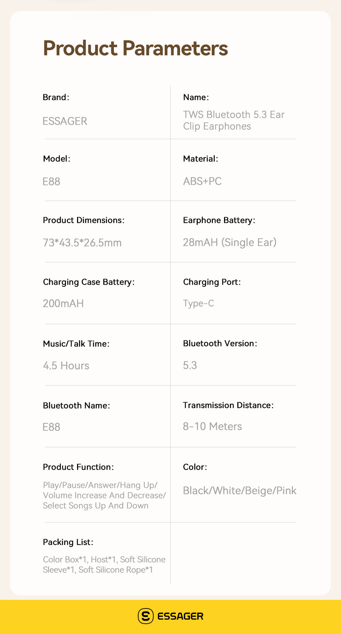Select the Type-C charging port value
341x634 pixels.
point(198,303)
